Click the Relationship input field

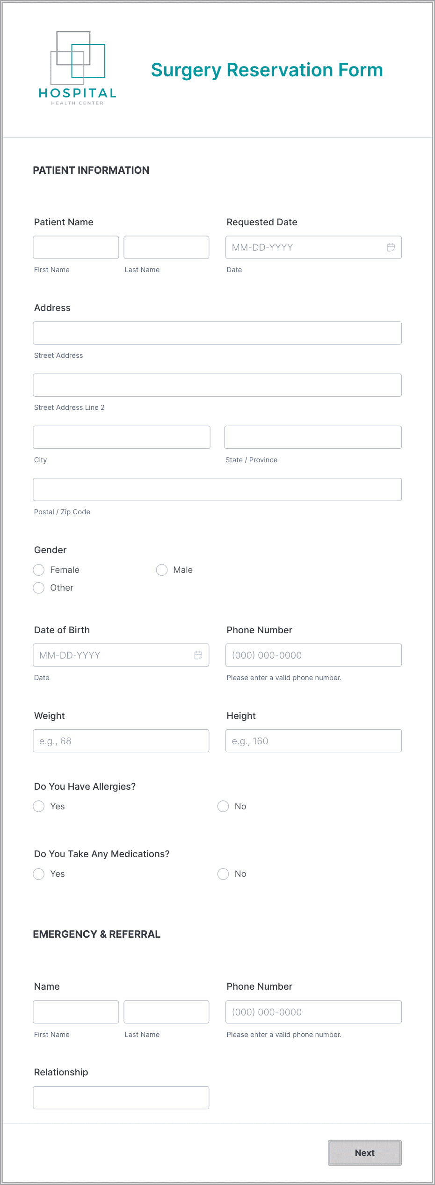(x=121, y=1097)
